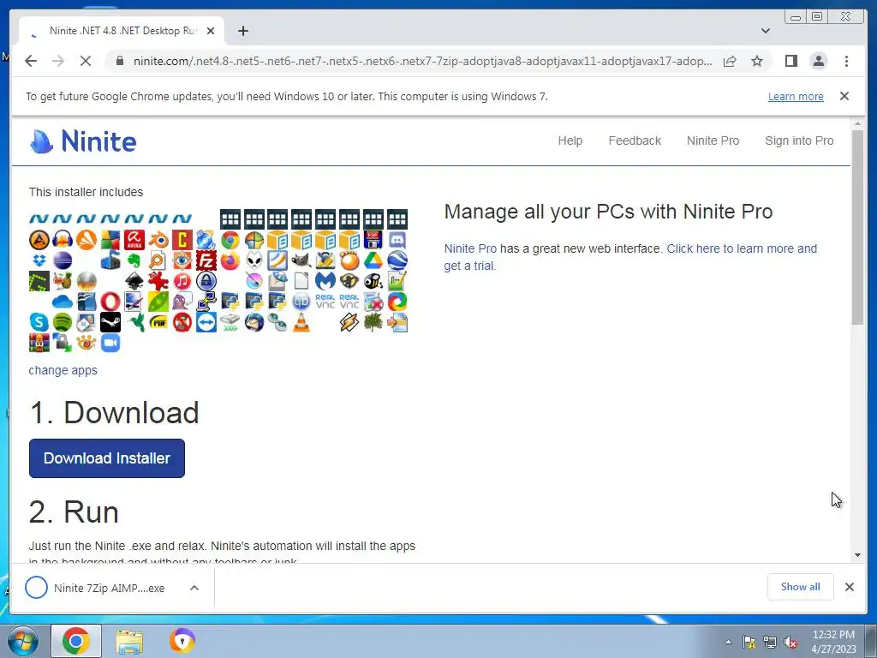Click the Winamp lightning icon
Viewport: 877px width, 658px height.
click(349, 322)
